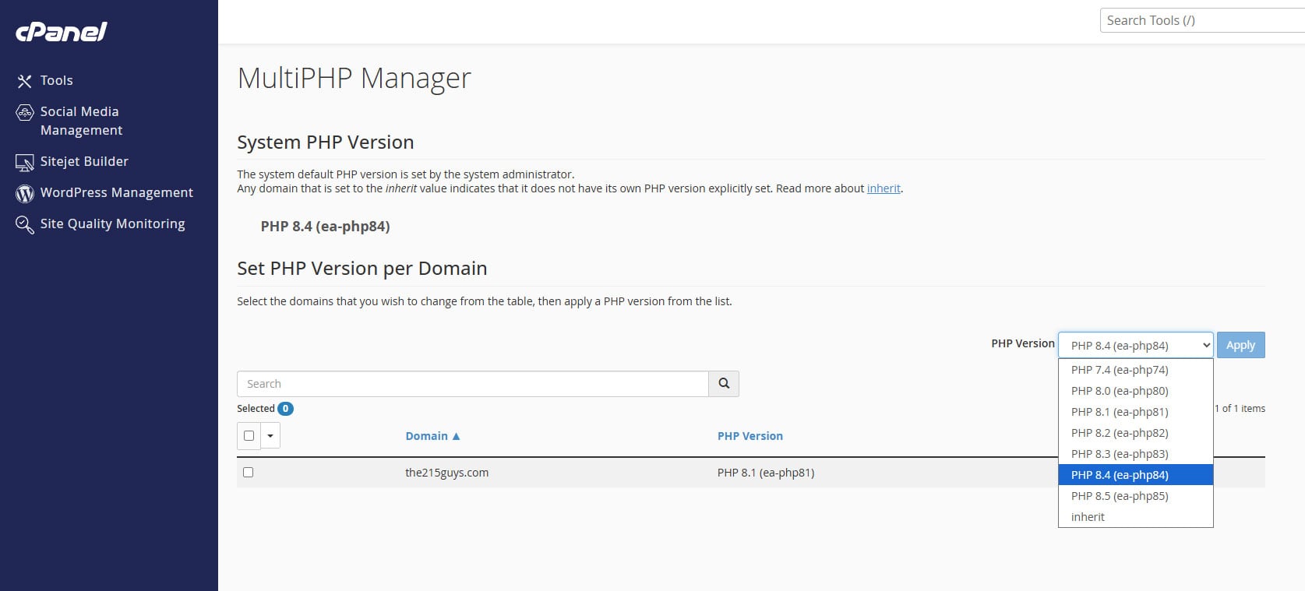The height and width of the screenshot is (591, 1305).
Task: Click the domain Search input field
Action: point(473,384)
